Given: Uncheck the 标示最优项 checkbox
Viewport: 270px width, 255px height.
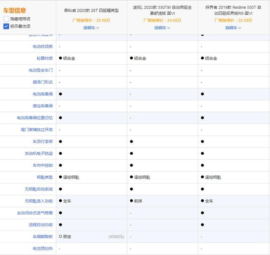Looking at the screenshot, I should click(x=6, y=26).
